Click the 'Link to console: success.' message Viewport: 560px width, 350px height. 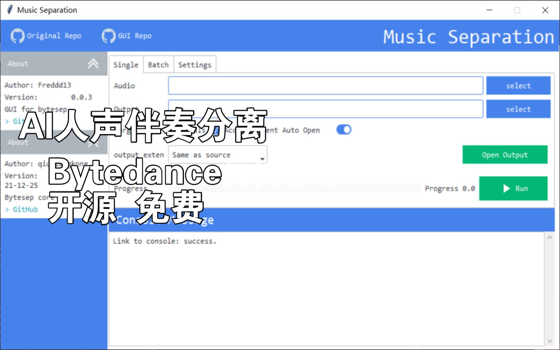click(x=164, y=241)
